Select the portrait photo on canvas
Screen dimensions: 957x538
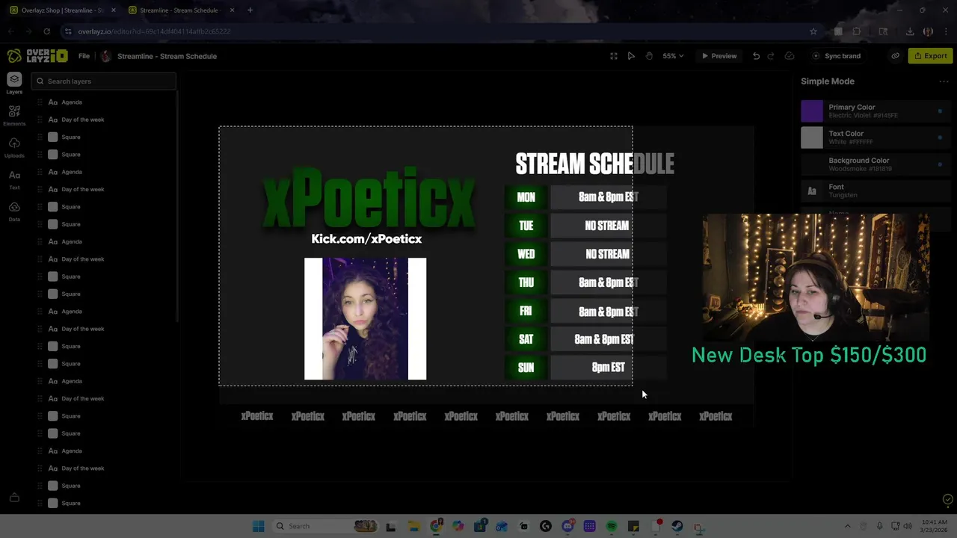click(365, 319)
